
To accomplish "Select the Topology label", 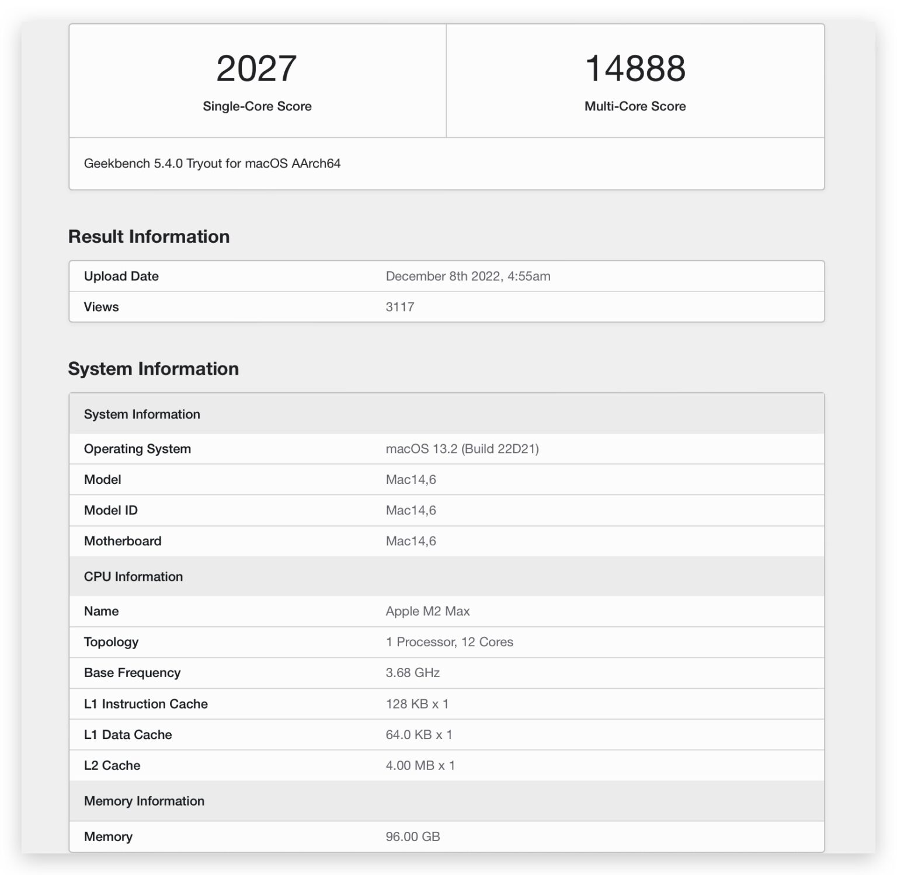I will tap(111, 642).
